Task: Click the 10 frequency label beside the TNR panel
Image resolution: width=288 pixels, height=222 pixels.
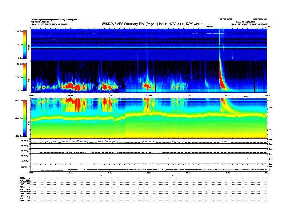Action: [271, 129]
